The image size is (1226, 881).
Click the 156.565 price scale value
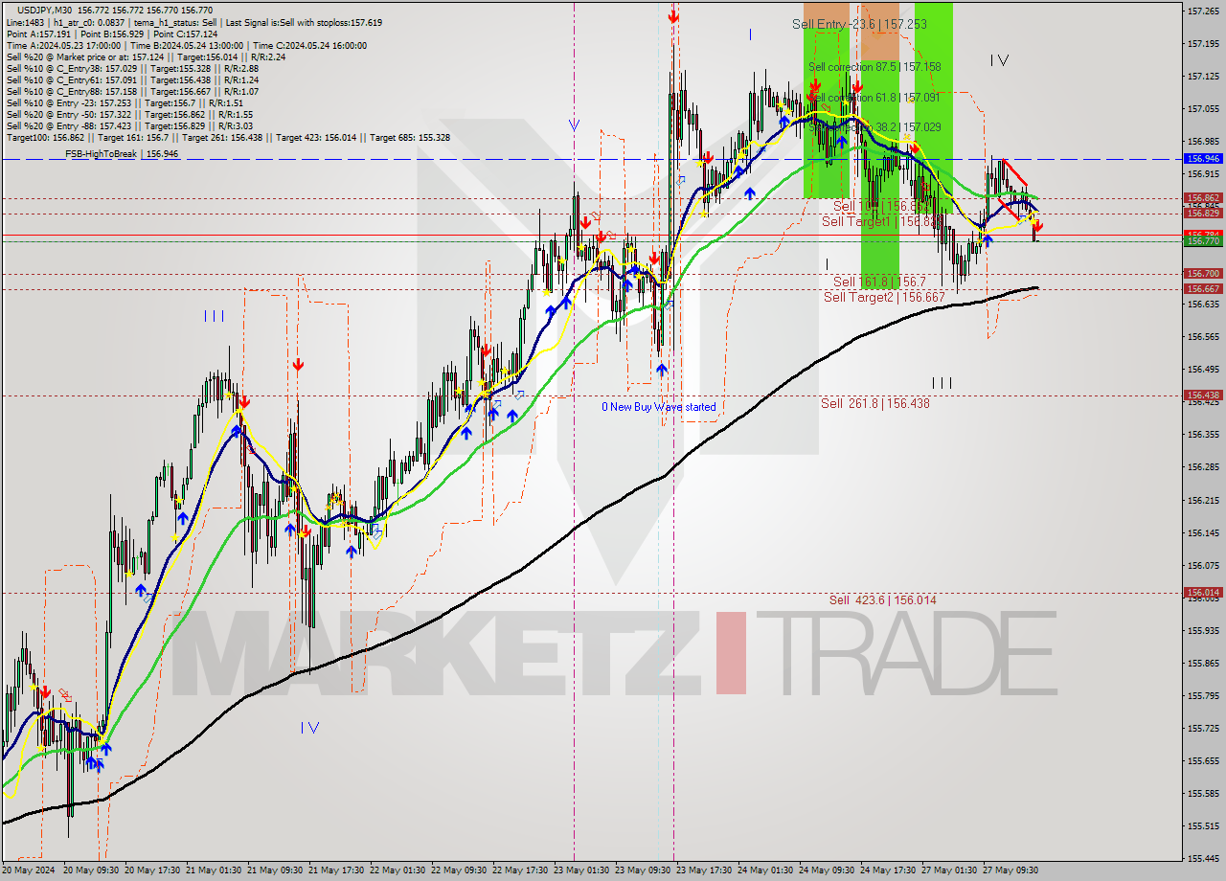click(x=1203, y=337)
